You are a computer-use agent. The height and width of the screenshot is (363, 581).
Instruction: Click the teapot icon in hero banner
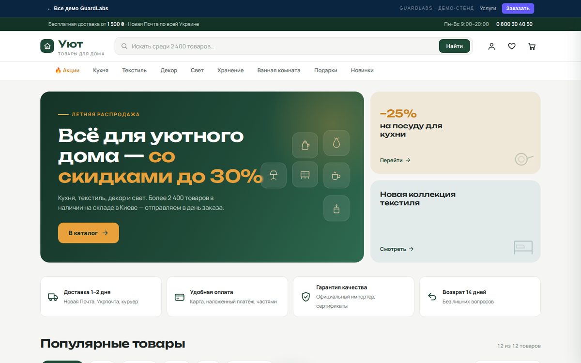305,145
